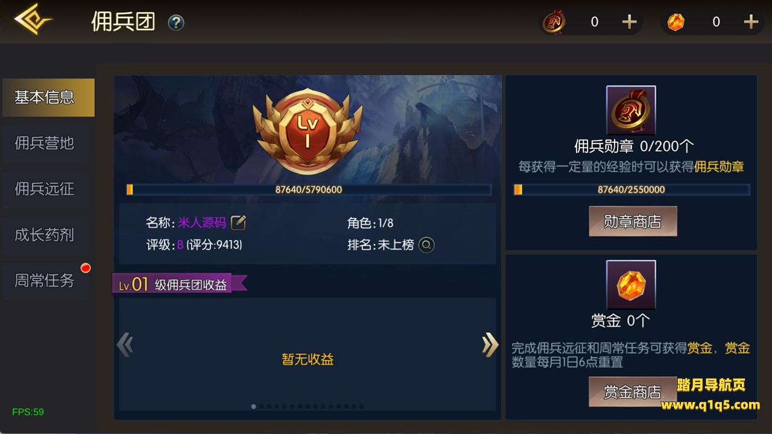The height and width of the screenshot is (434, 772).
Task: View ranking with magnifier icon
Action: [x=426, y=245]
